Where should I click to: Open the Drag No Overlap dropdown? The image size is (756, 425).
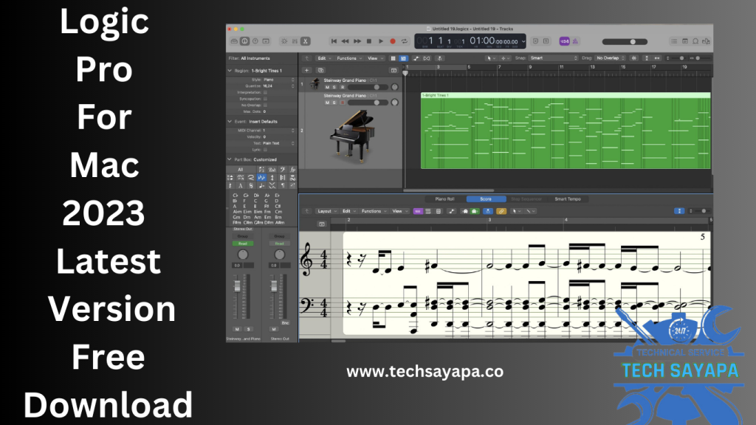(x=611, y=58)
